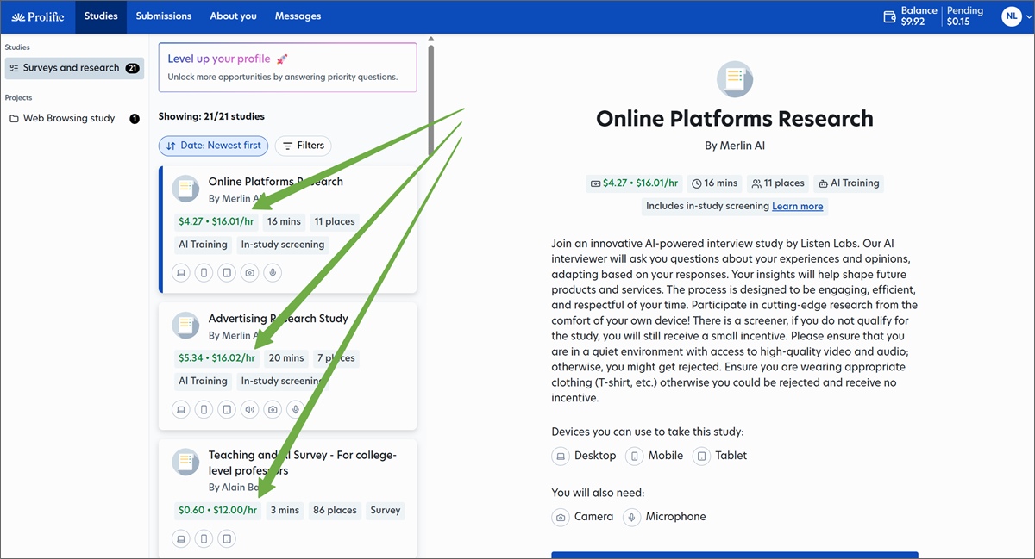Click the Prolific logo in the header

[38, 16]
